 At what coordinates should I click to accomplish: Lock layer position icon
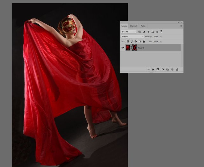pos(136,42)
